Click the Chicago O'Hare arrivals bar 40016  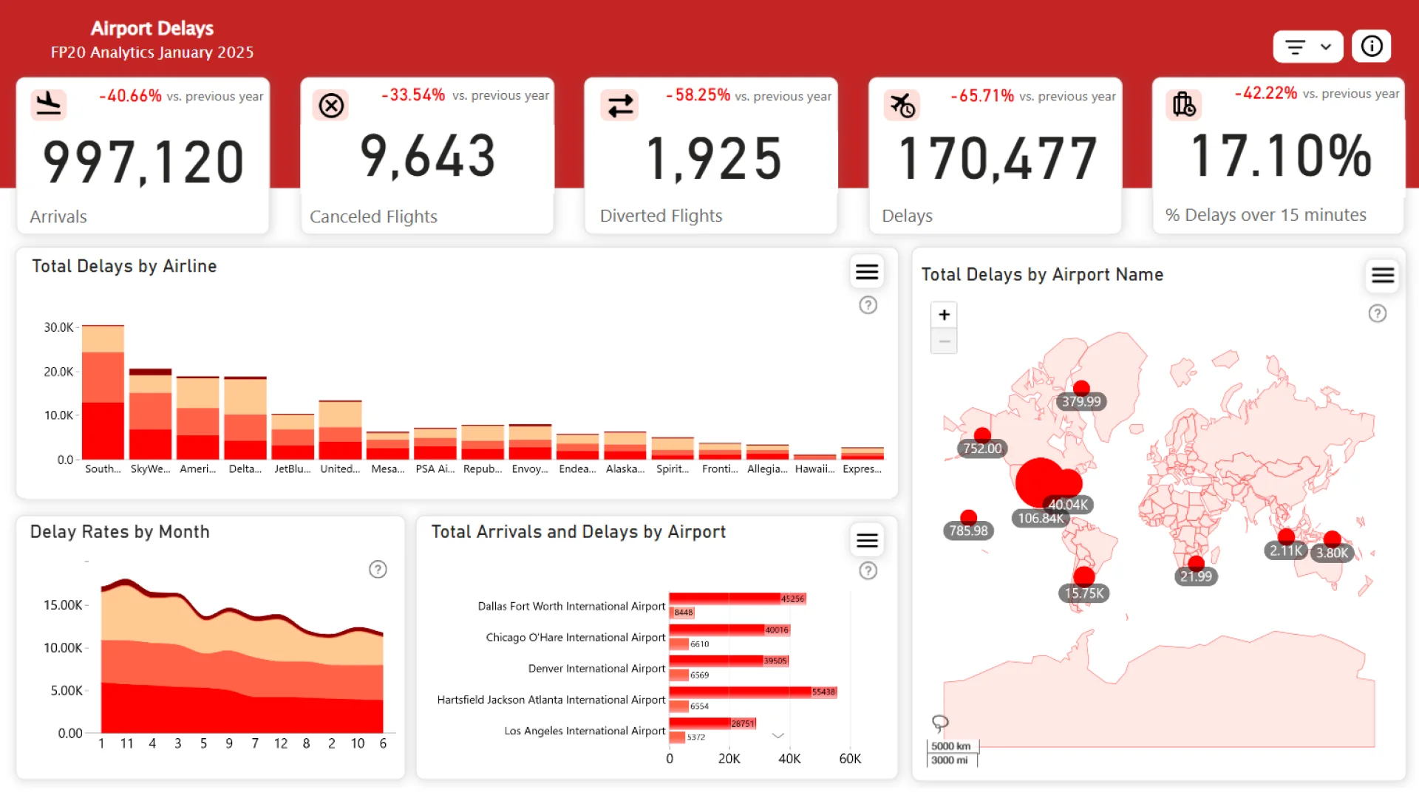[x=729, y=630]
